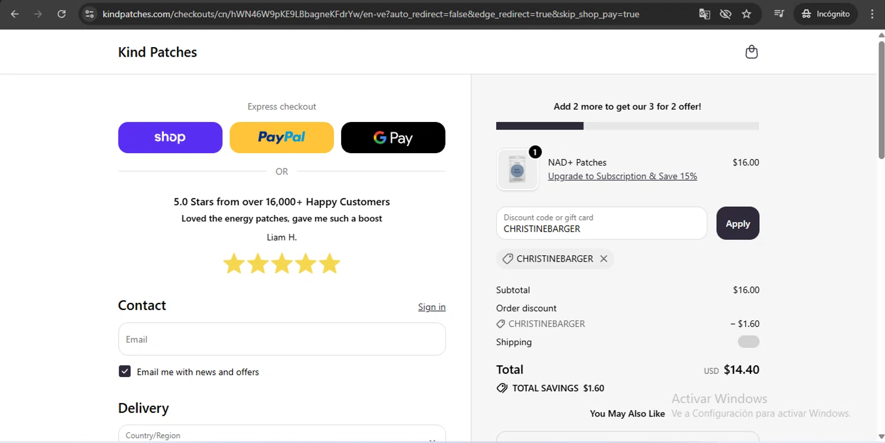The image size is (885, 443).
Task: Click 'Add 2 more to get our 3 for 2 offer!'
Action: (x=627, y=107)
